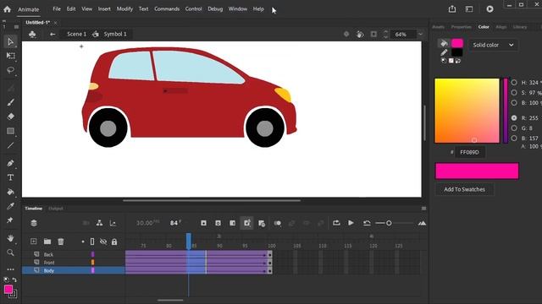Screen dimensions: 542x304
Task: Click the stroke color black swatch
Action: coord(457,52)
